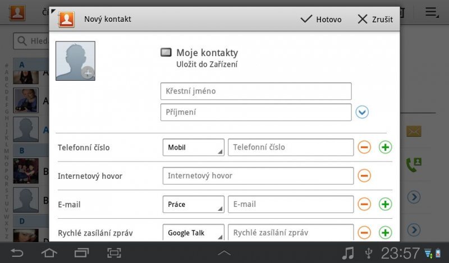Tap the USB notification icon

pyautogui.click(x=369, y=253)
